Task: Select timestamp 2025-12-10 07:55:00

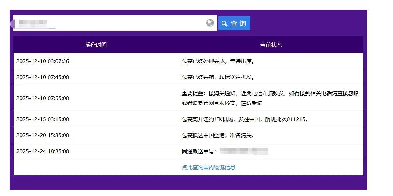Action: [43, 98]
